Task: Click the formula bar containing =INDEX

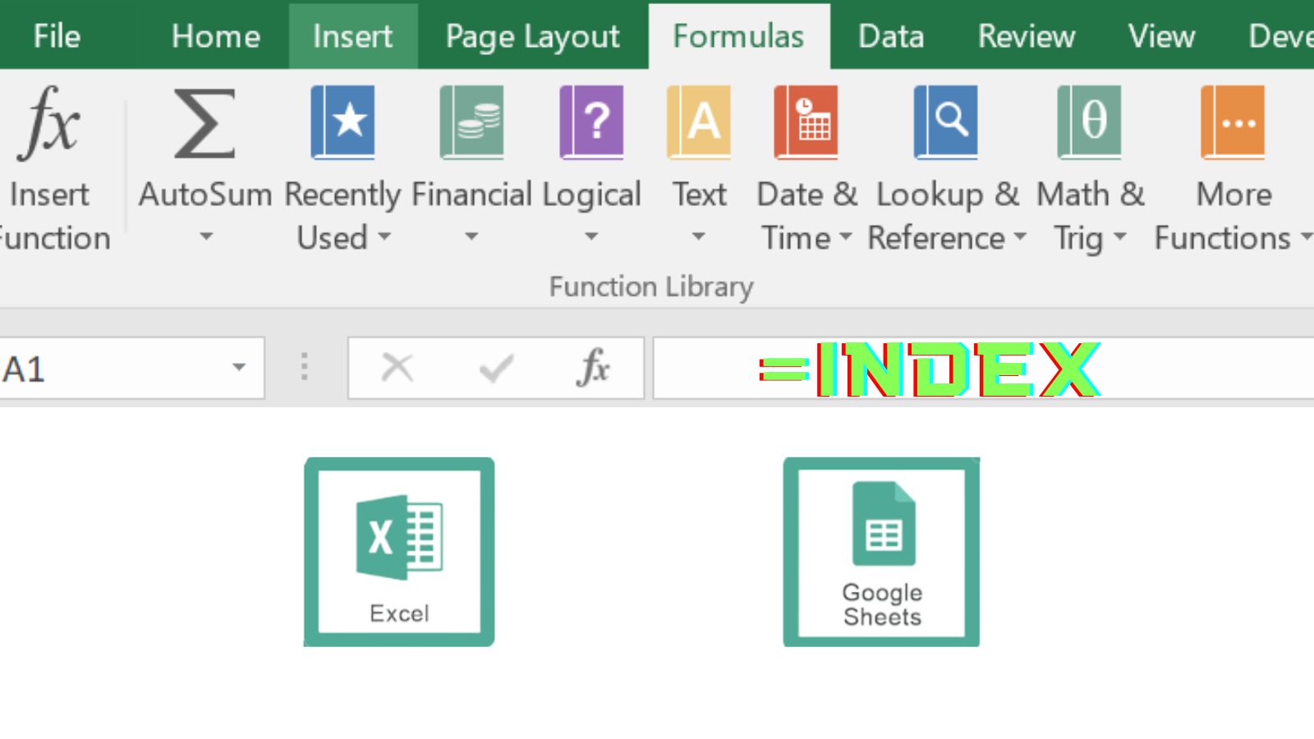Action: (x=984, y=368)
